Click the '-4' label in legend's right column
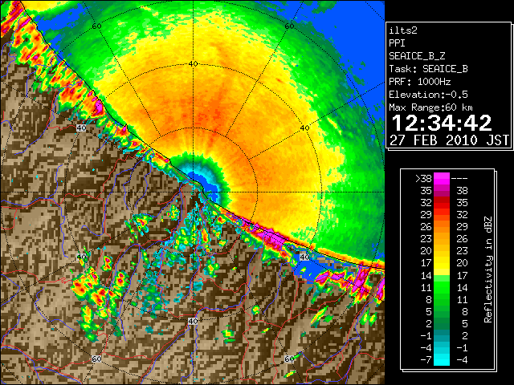This screenshot has height=385, width=514. coord(462,360)
